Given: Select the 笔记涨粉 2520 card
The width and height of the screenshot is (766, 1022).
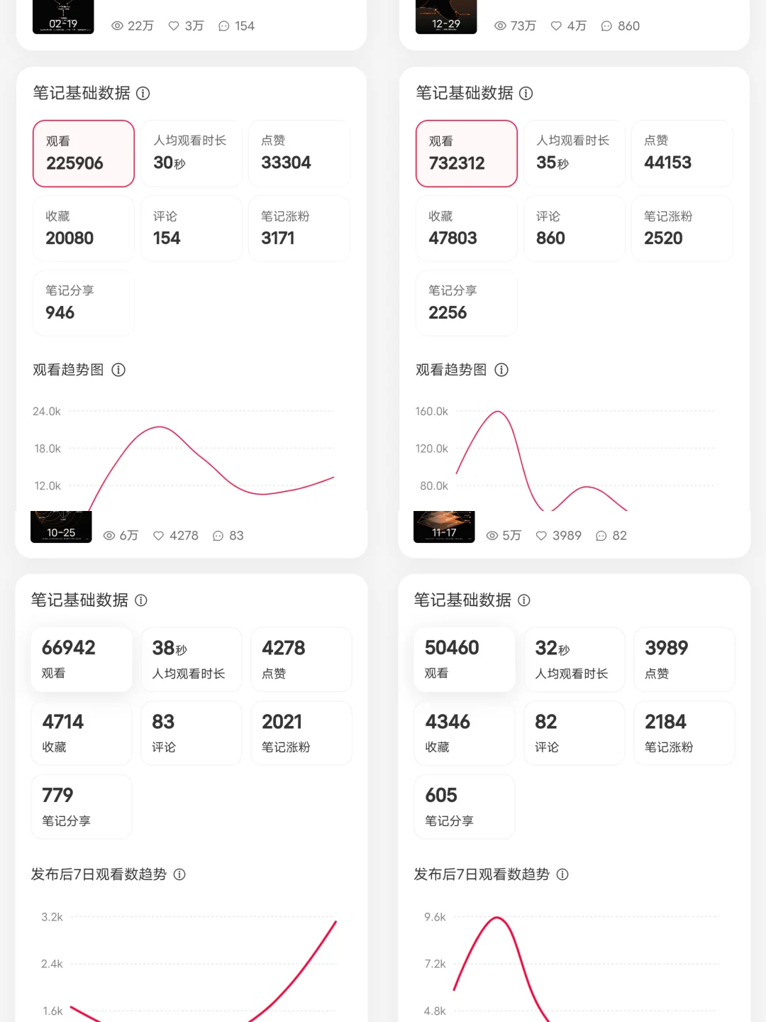Looking at the screenshot, I should (682, 229).
